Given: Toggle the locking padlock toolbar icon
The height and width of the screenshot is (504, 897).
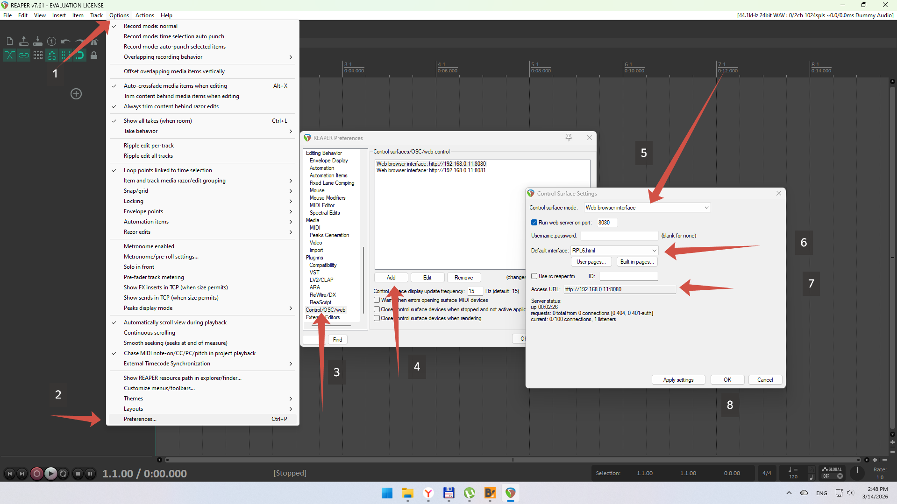Looking at the screenshot, I should click(94, 56).
